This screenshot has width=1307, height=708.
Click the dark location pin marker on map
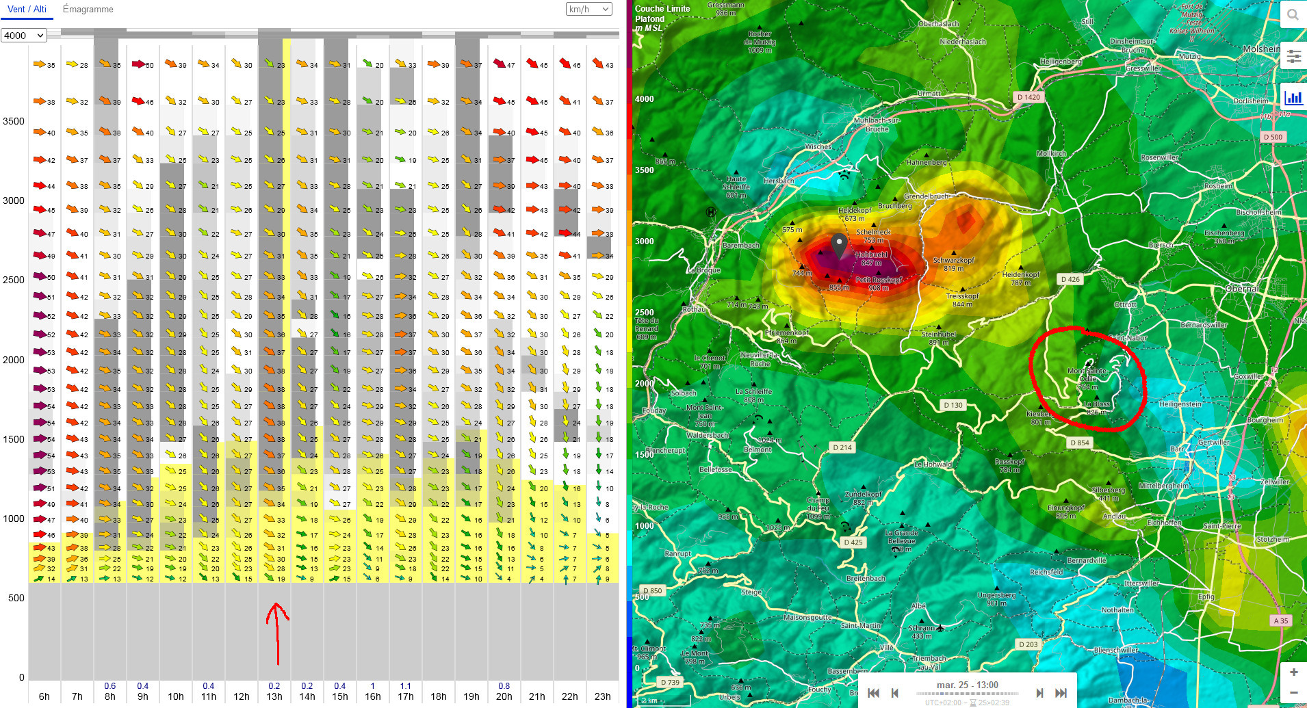(x=838, y=244)
